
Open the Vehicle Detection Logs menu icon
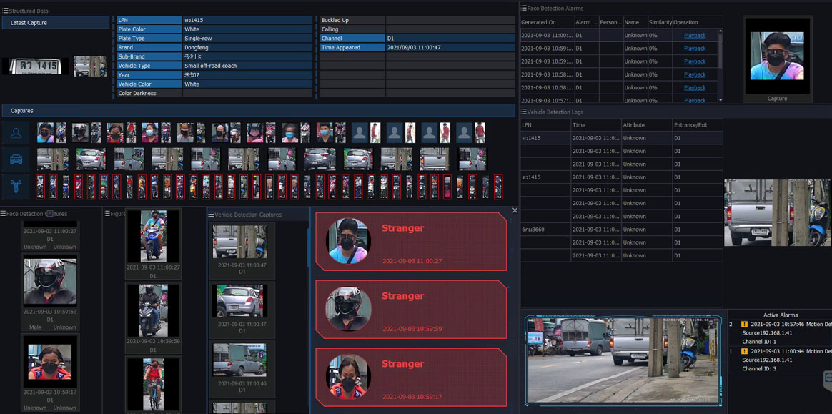(524, 112)
